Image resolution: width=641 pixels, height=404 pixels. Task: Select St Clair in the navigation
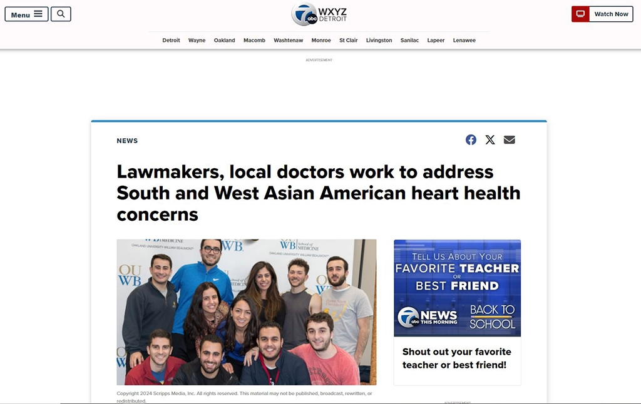pyautogui.click(x=348, y=41)
